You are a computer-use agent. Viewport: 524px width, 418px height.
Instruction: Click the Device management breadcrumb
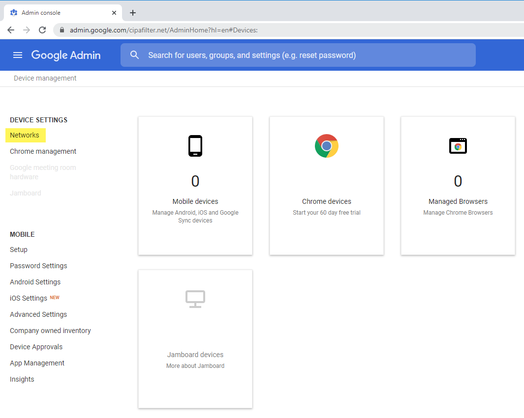45,78
